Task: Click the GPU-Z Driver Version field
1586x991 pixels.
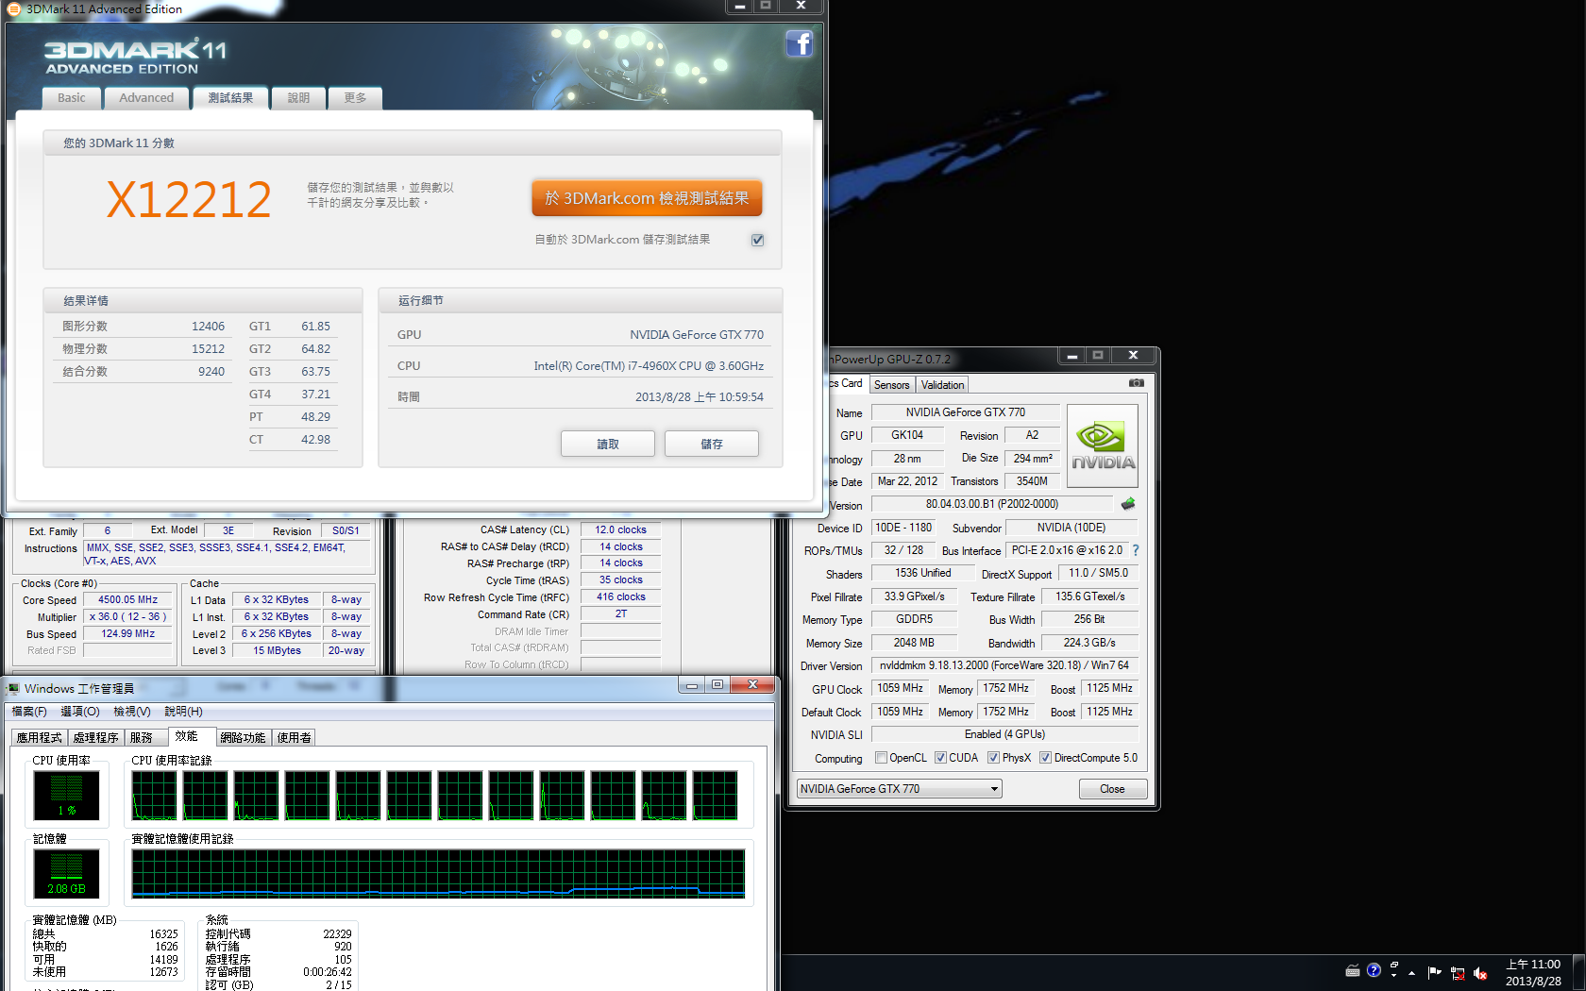Action: point(1004,665)
